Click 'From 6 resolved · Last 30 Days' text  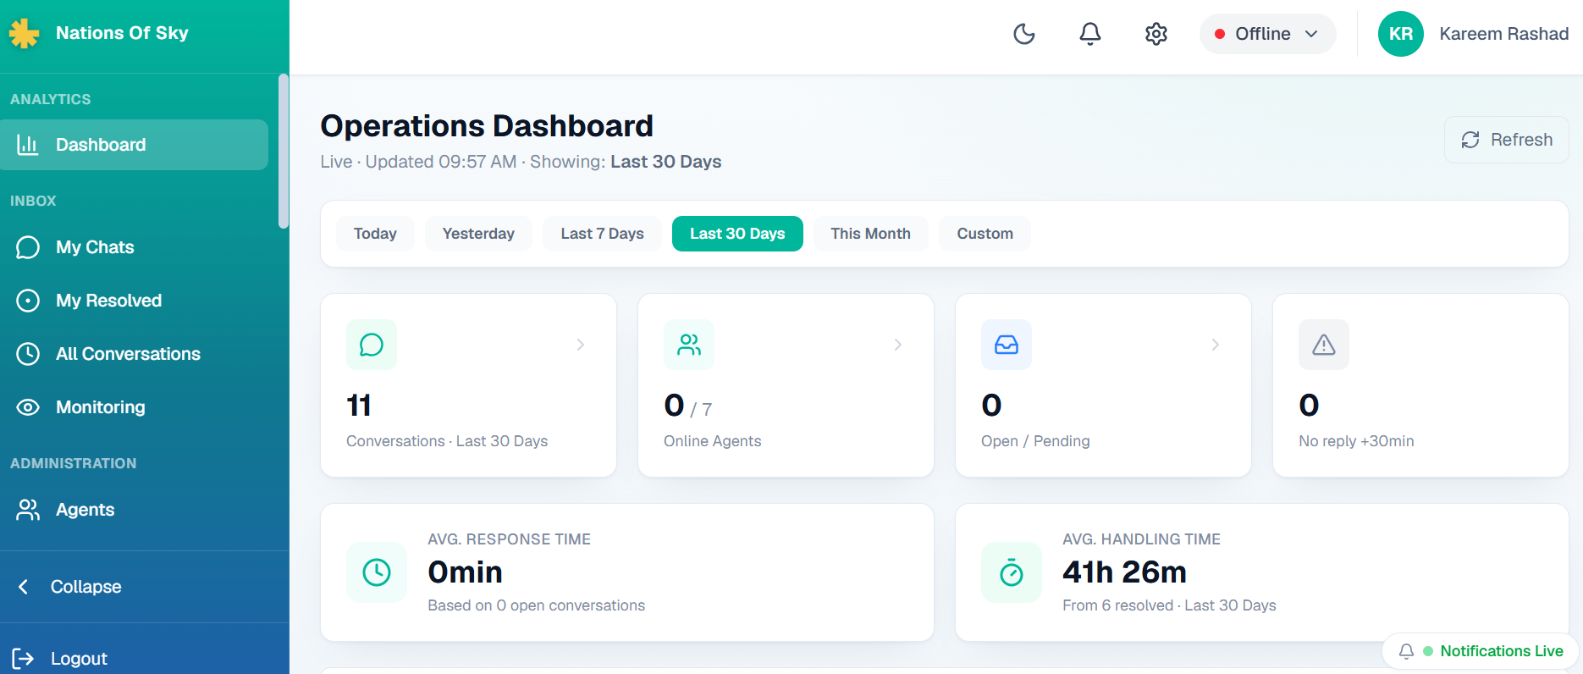[1169, 605]
